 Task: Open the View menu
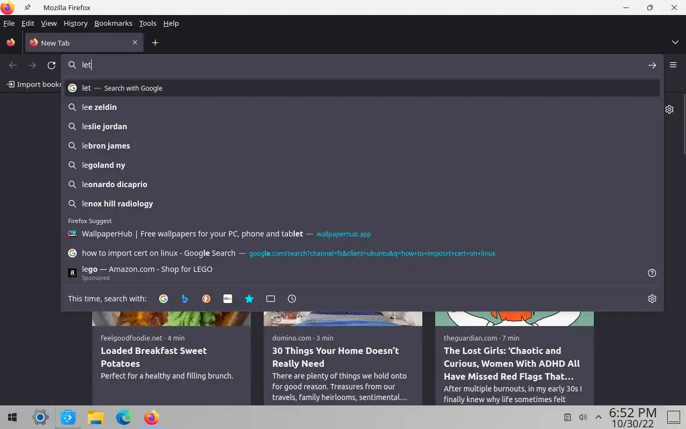pyautogui.click(x=49, y=23)
